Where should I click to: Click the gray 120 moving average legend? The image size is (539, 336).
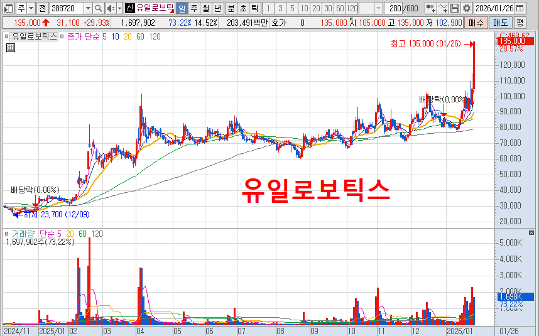pyautogui.click(x=155, y=37)
